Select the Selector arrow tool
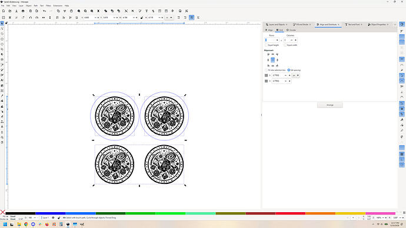 tap(2, 24)
